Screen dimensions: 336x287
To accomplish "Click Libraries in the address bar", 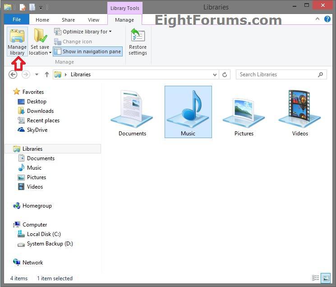I will click(81, 74).
